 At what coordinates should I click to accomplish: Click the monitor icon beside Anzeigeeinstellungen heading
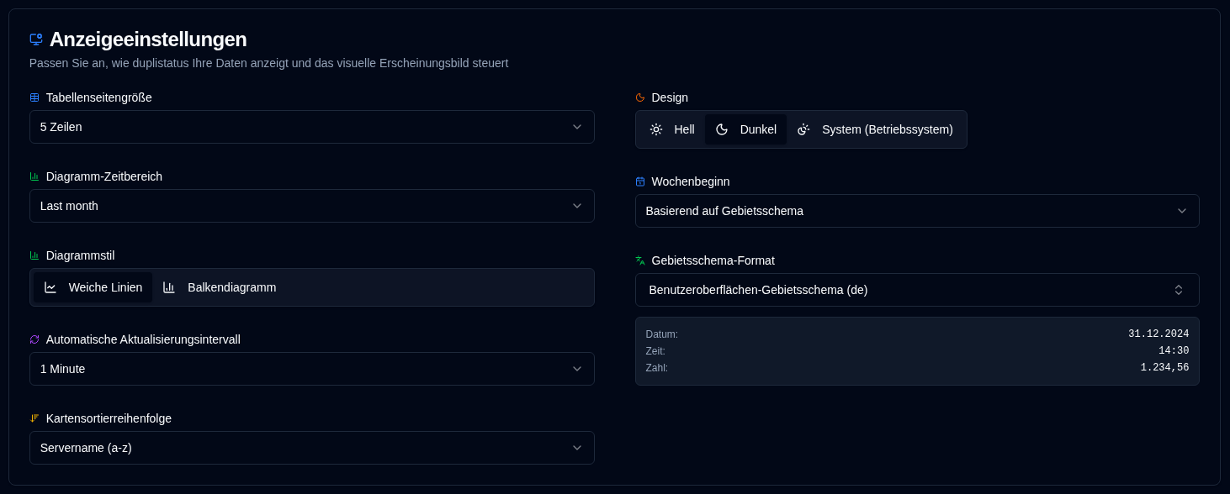(35, 39)
